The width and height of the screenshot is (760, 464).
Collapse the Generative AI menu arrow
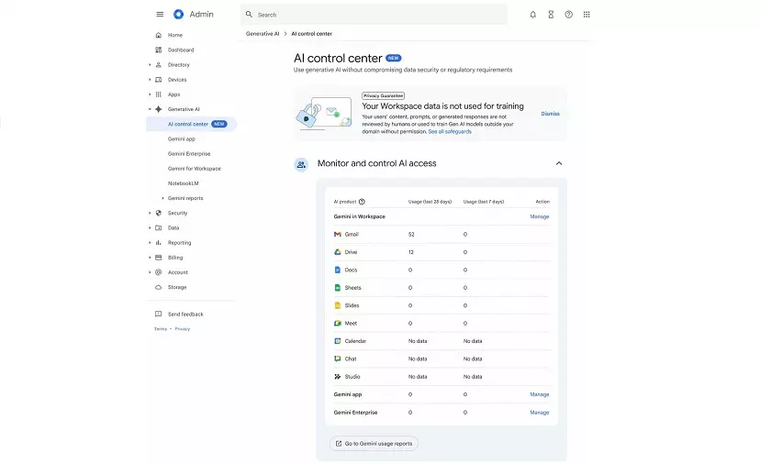150,109
